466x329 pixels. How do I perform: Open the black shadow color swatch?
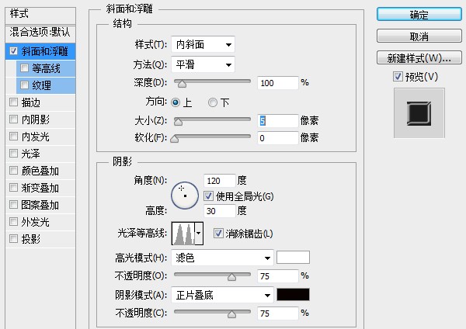click(293, 294)
